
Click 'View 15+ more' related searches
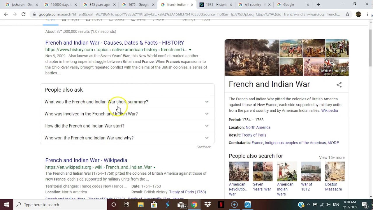pyautogui.click(x=332, y=157)
